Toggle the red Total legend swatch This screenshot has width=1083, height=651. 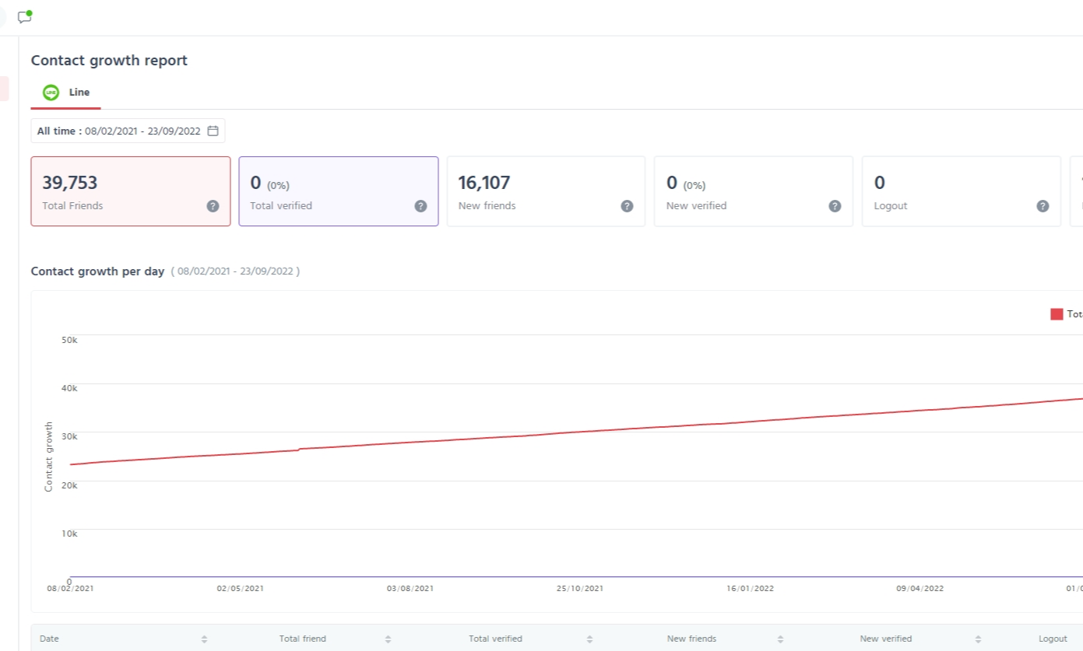point(1057,314)
